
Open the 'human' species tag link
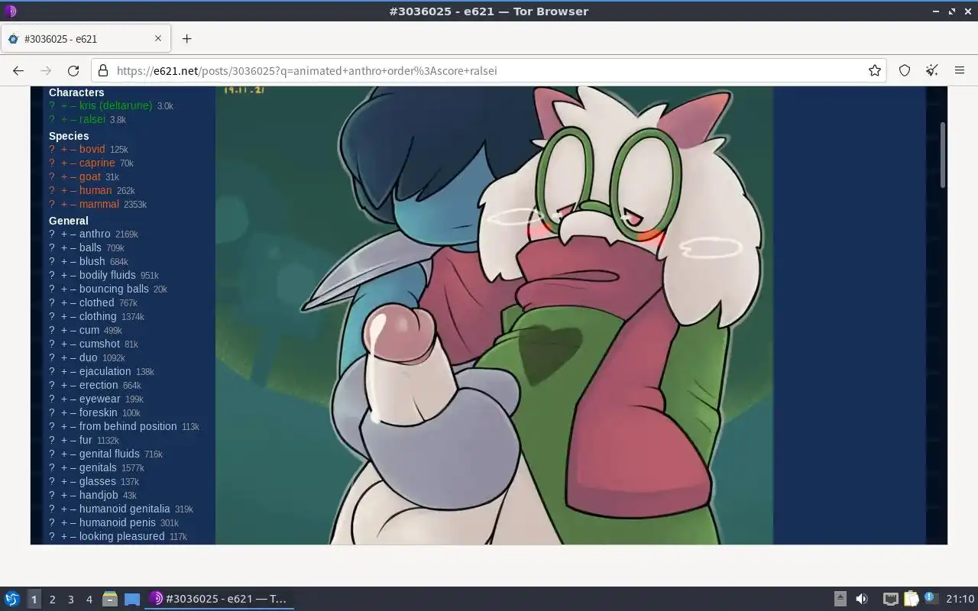[x=96, y=190]
